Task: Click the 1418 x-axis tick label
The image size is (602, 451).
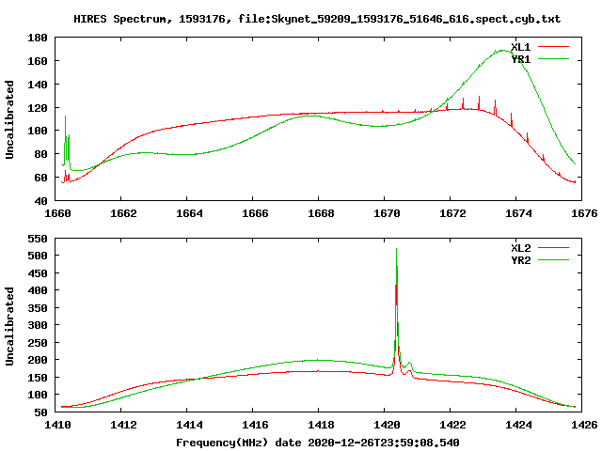Action: 321,425
